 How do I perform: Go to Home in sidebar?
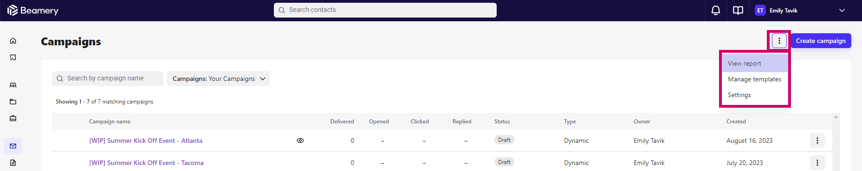coord(13,41)
